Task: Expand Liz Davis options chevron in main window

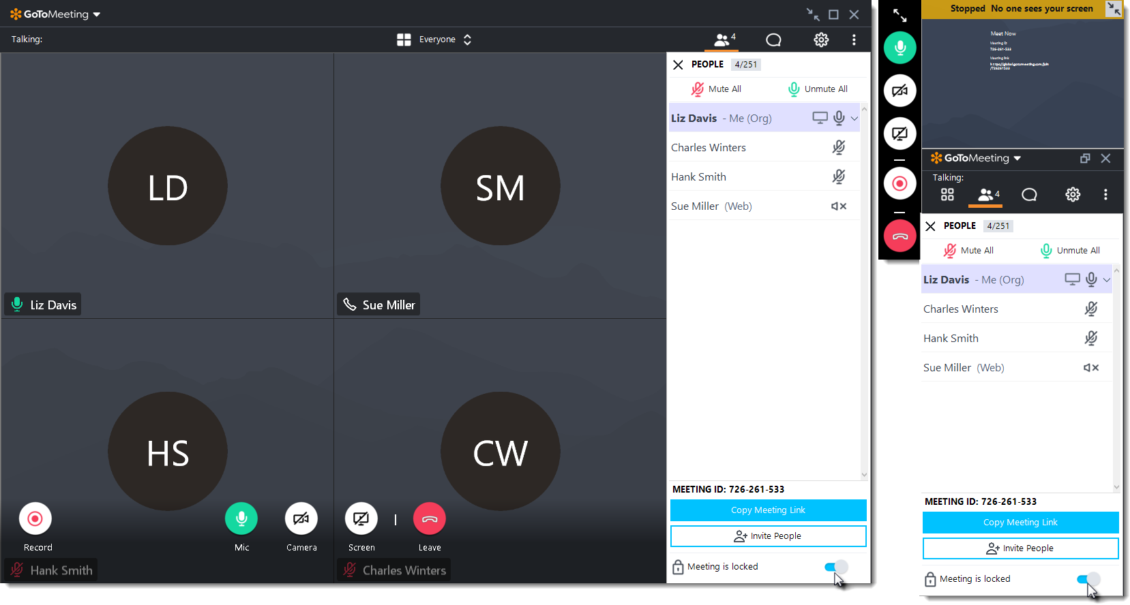Action: tap(854, 119)
